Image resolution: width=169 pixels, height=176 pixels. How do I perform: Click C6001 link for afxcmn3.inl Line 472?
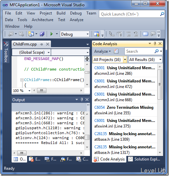100,81
